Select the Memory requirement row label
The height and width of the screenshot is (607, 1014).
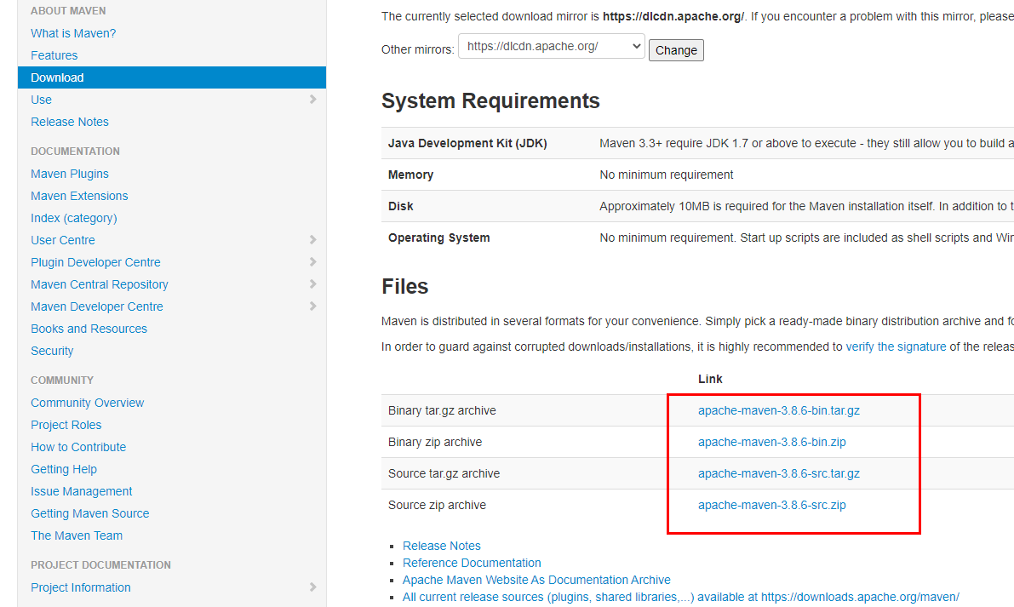click(410, 175)
